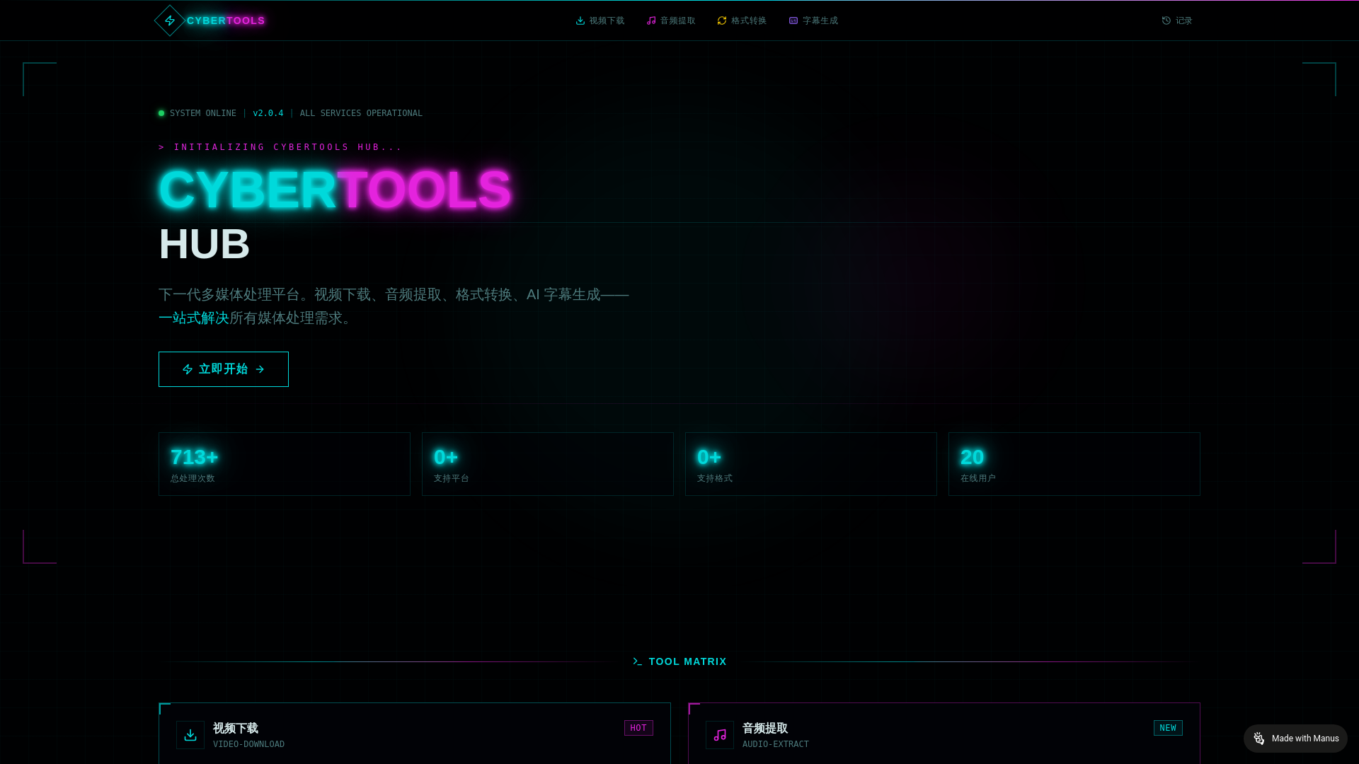
Task: Click the refresh arrows icon beside 格式转换
Action: (x=722, y=21)
